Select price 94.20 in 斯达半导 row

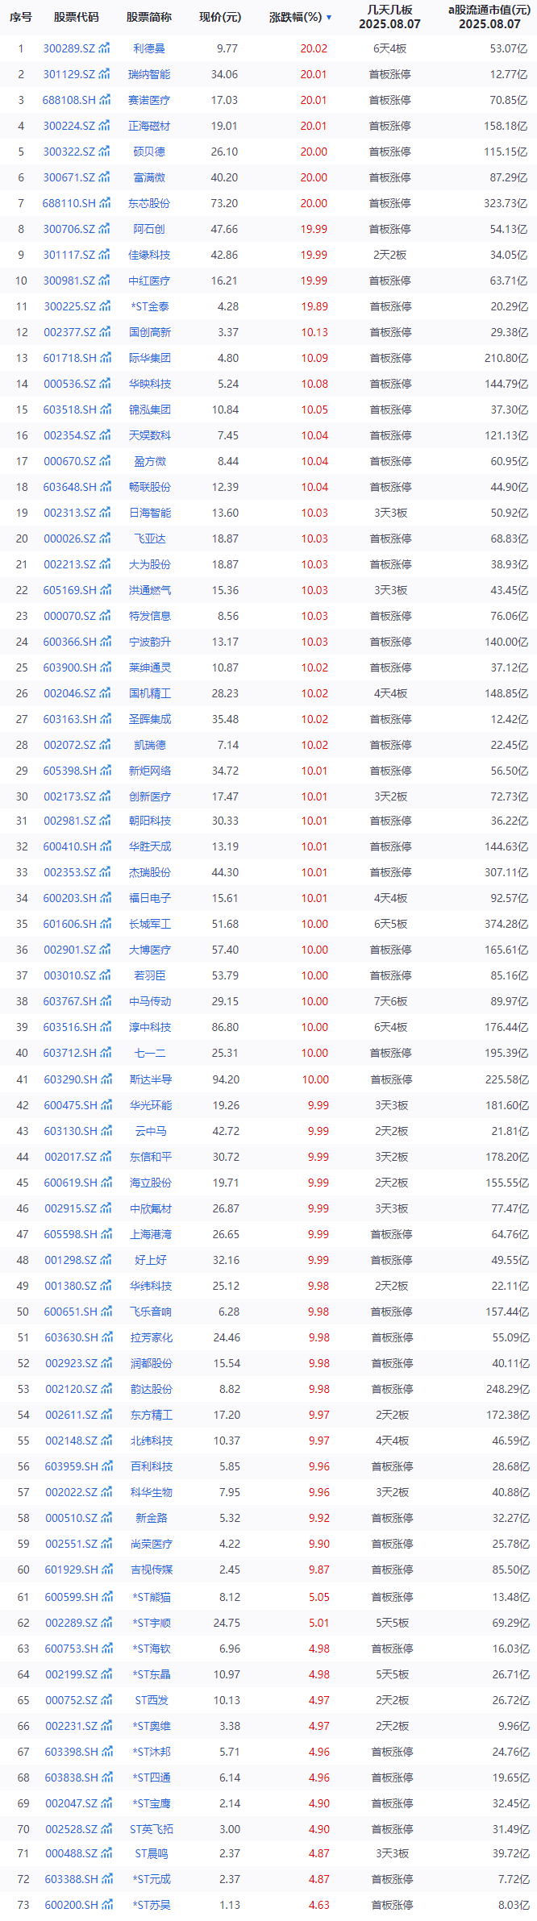227,1079
